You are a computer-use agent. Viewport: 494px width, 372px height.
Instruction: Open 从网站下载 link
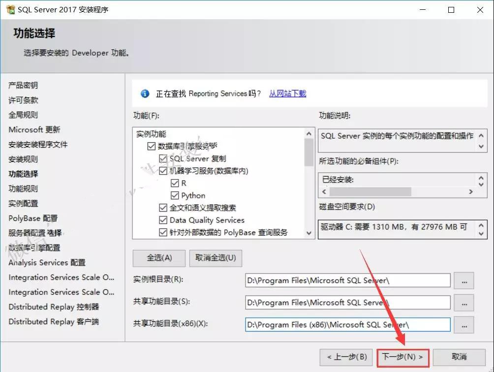[x=287, y=93]
